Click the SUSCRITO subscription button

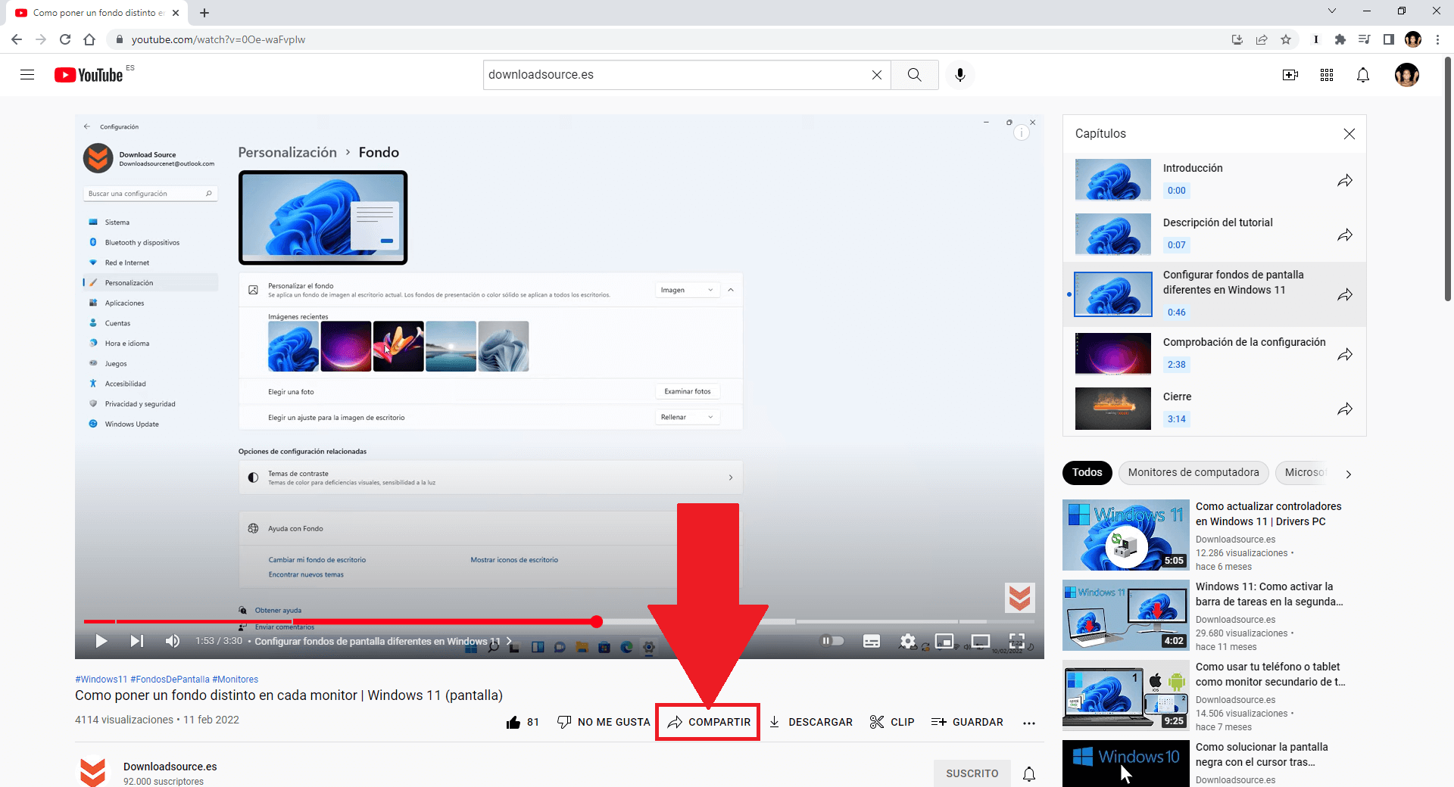click(x=972, y=773)
